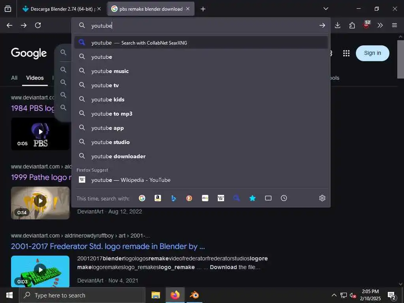The width and height of the screenshot is (404, 303).
Task: Play the PBS video thumbnail 0:05
Action: 40,134
